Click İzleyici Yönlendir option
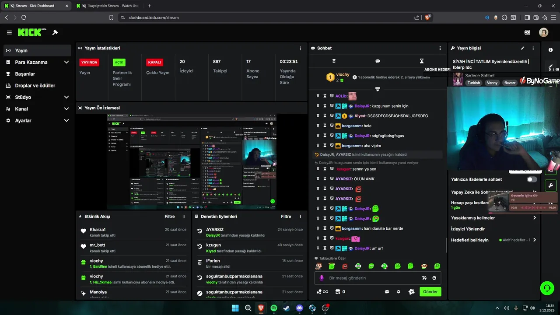Screen dimensions: 560x315 click(x=468, y=229)
